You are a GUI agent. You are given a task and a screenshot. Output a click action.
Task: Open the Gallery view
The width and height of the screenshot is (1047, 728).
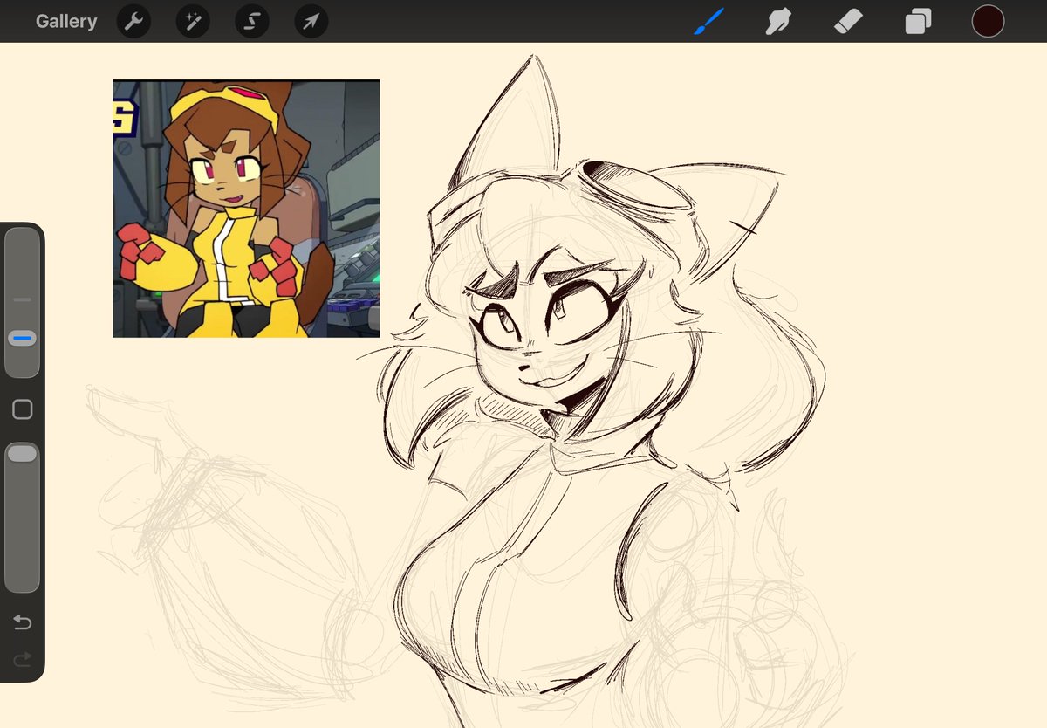click(x=66, y=22)
